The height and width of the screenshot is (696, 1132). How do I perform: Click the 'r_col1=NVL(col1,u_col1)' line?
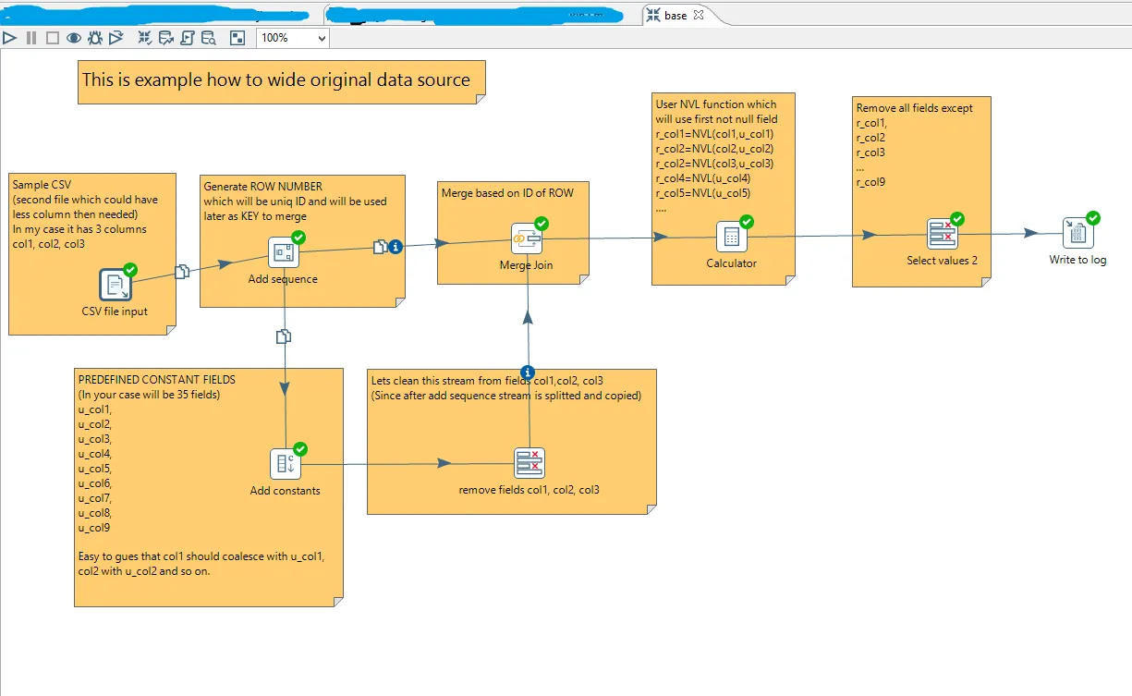[715, 134]
